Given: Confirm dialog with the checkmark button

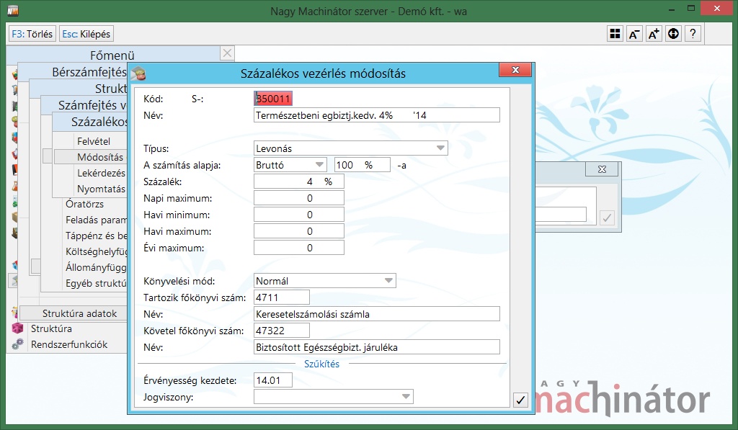Looking at the screenshot, I should tap(520, 400).
